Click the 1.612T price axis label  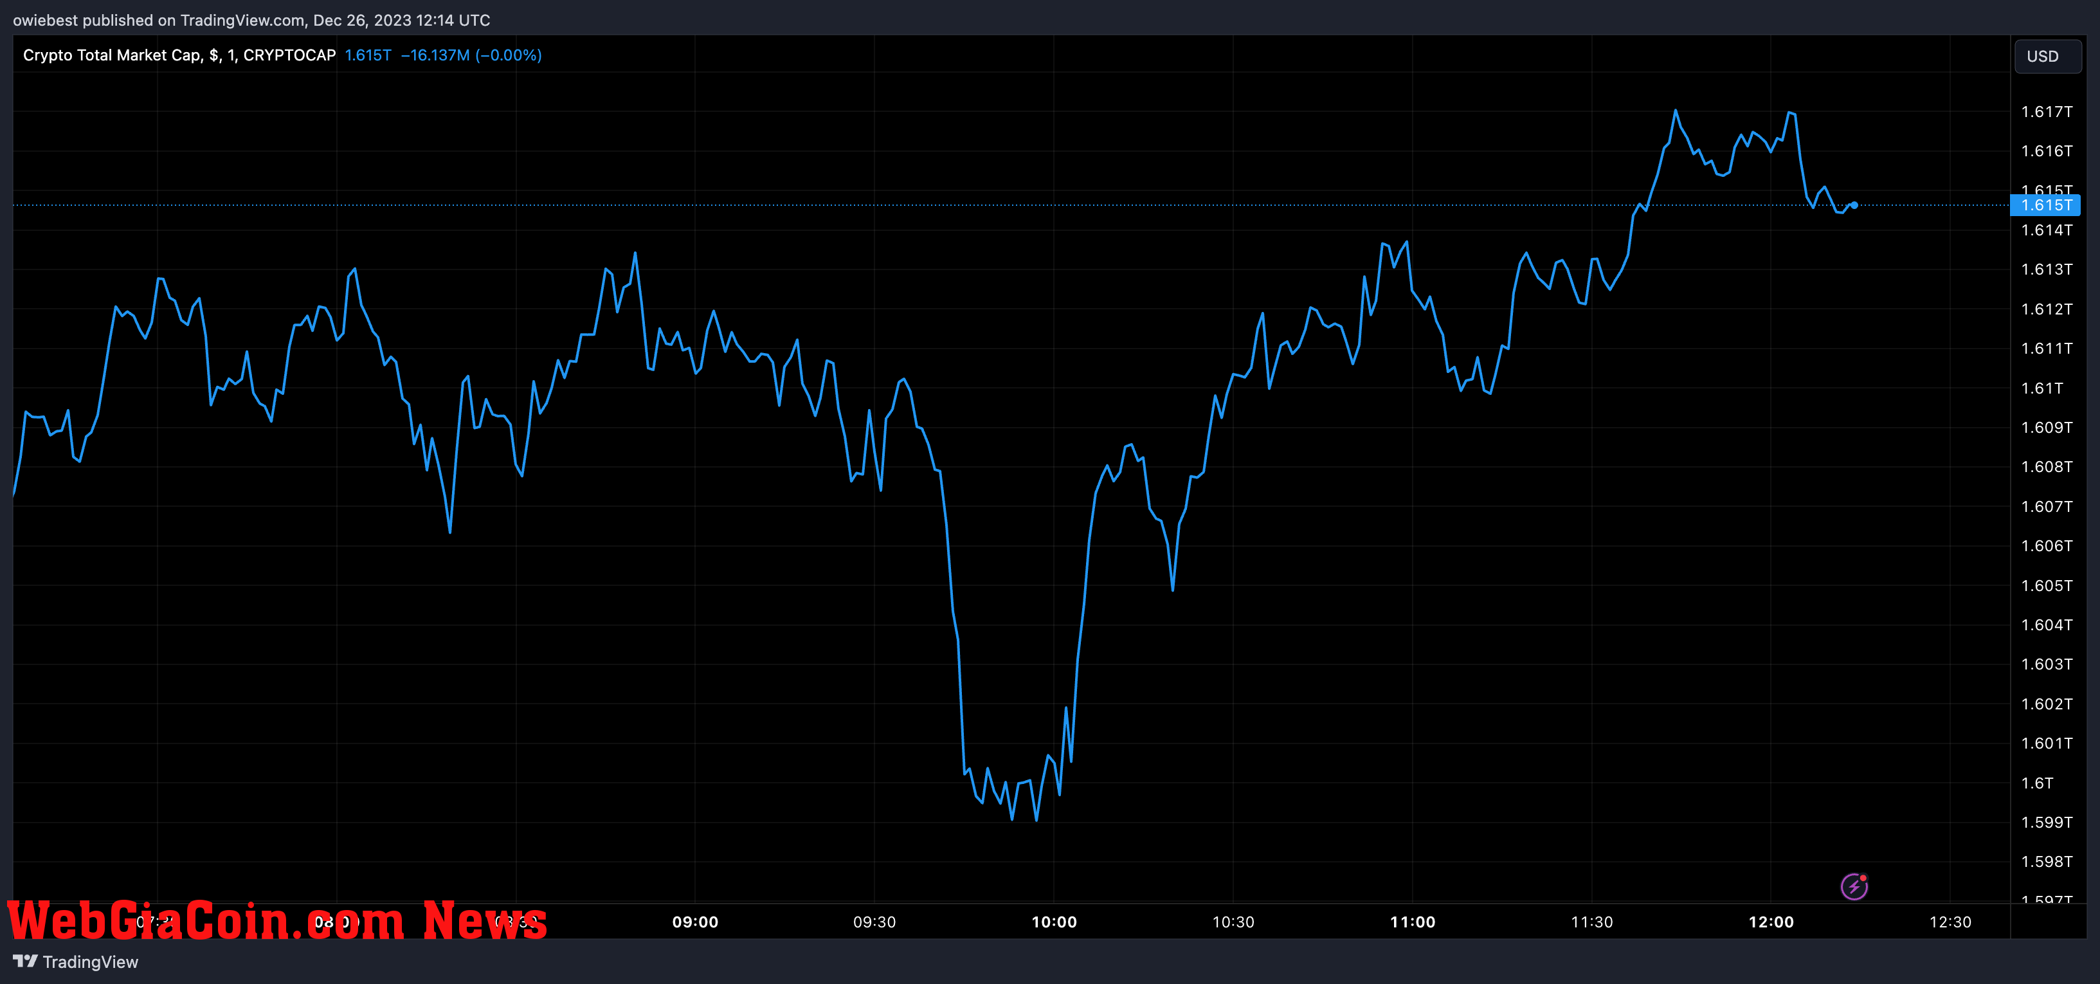click(2046, 309)
